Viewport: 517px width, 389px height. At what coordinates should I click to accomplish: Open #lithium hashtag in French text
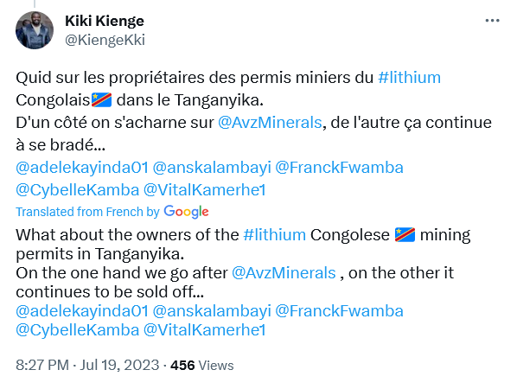click(x=409, y=78)
